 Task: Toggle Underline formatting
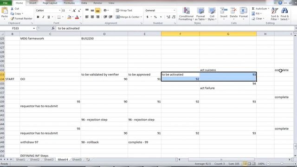[49, 17]
